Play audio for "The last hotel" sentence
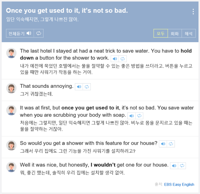Viewport: 200px width, 194px height. tap(115, 59)
